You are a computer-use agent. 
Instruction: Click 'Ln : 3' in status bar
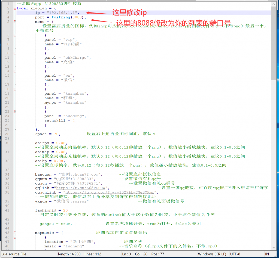coord(126,254)
